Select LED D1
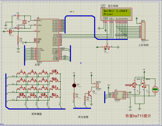The image size is (162, 126). (74, 85)
